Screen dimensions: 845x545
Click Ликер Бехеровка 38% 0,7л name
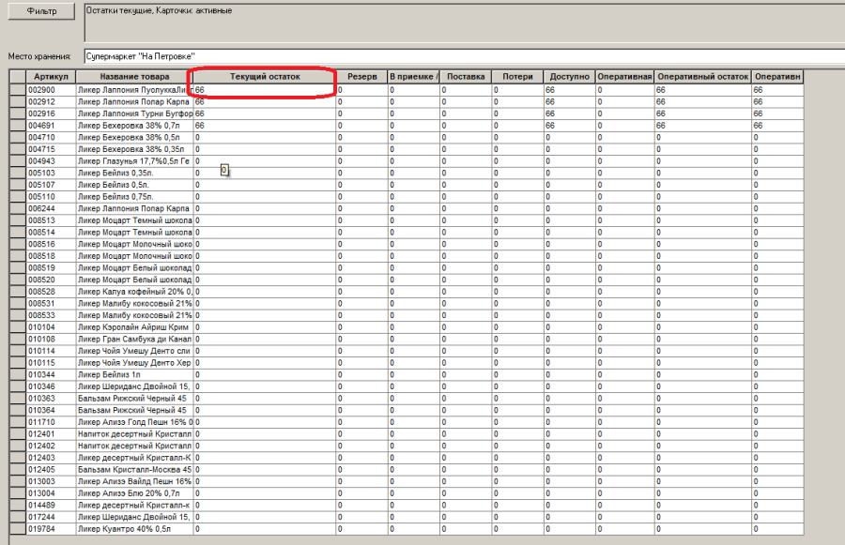134,126
